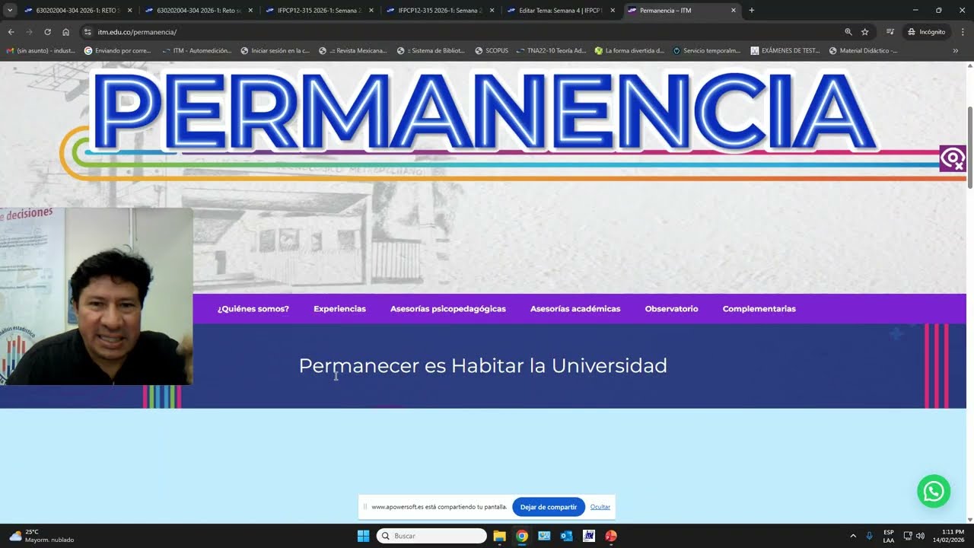This screenshot has width=974, height=548.
Task: Bookmark this page with the star icon
Action: click(865, 32)
